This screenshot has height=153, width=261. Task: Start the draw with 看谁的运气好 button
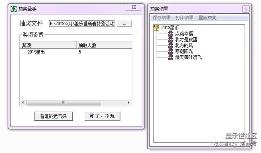point(53,116)
